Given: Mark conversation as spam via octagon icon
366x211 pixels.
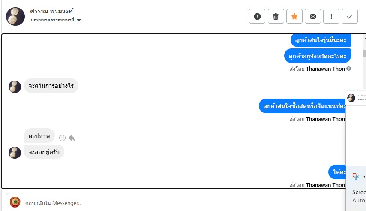Looking at the screenshot, I should [x=257, y=16].
